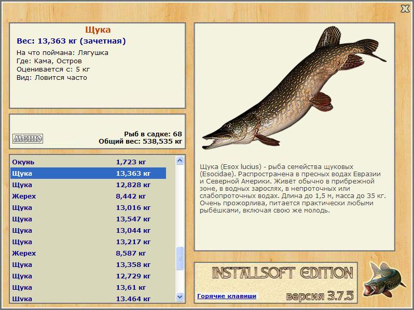Viewport: 414px width, 310px height.
Task: Select the Щука 13,61 кг row
Action: click(x=88, y=287)
